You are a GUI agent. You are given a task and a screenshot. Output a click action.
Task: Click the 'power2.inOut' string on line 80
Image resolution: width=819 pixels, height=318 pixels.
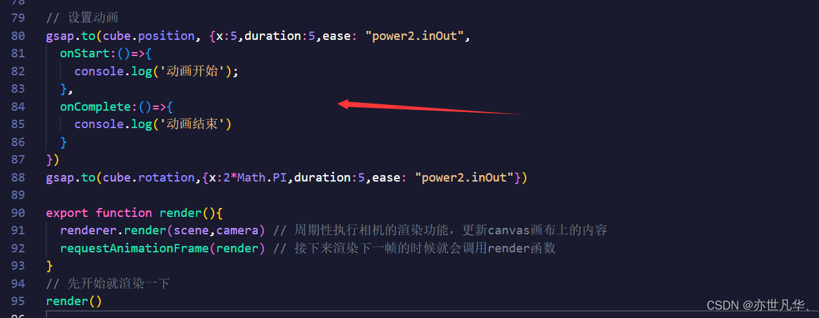click(x=415, y=35)
